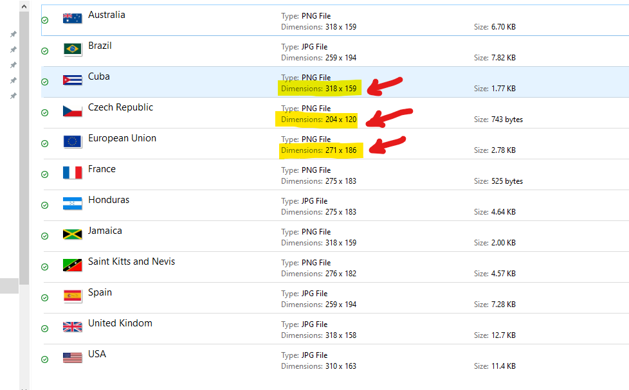
Task: Click the green sync checkmark for Spain
Action: pos(45,298)
